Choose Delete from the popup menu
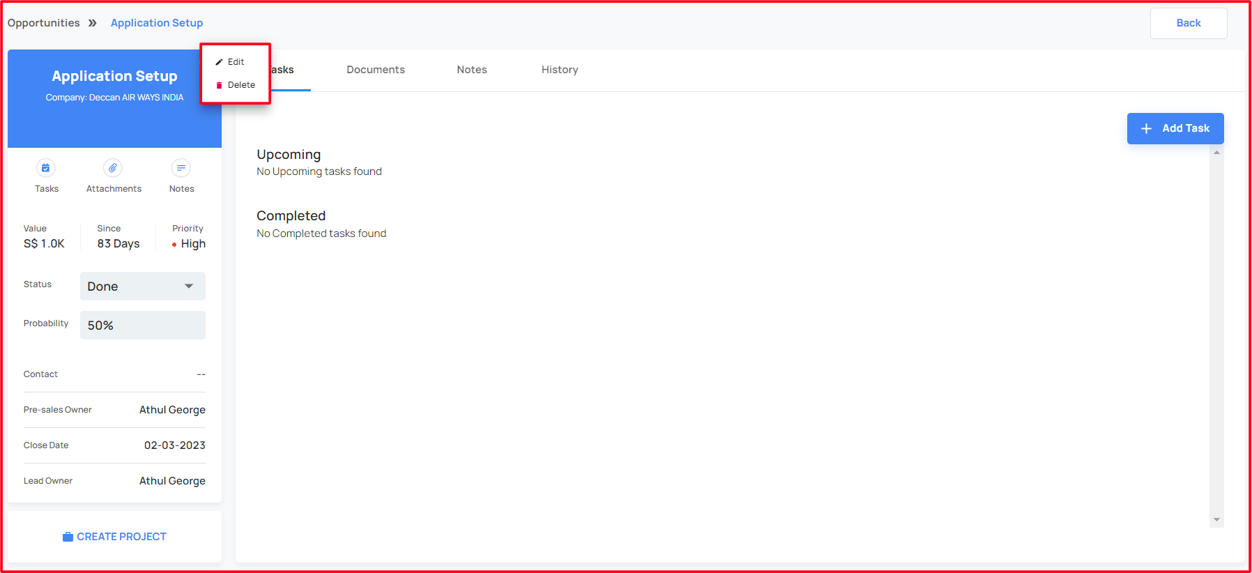This screenshot has height=573, width=1252. 236,85
